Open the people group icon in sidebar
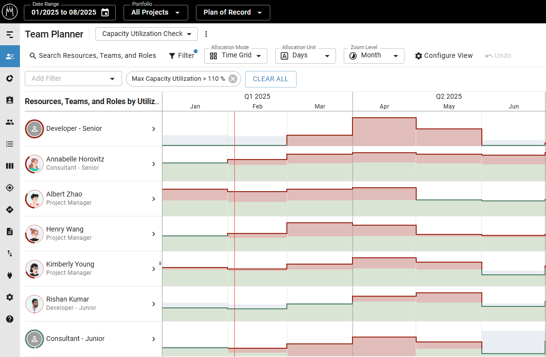This screenshot has height=357, width=546. 10,122
